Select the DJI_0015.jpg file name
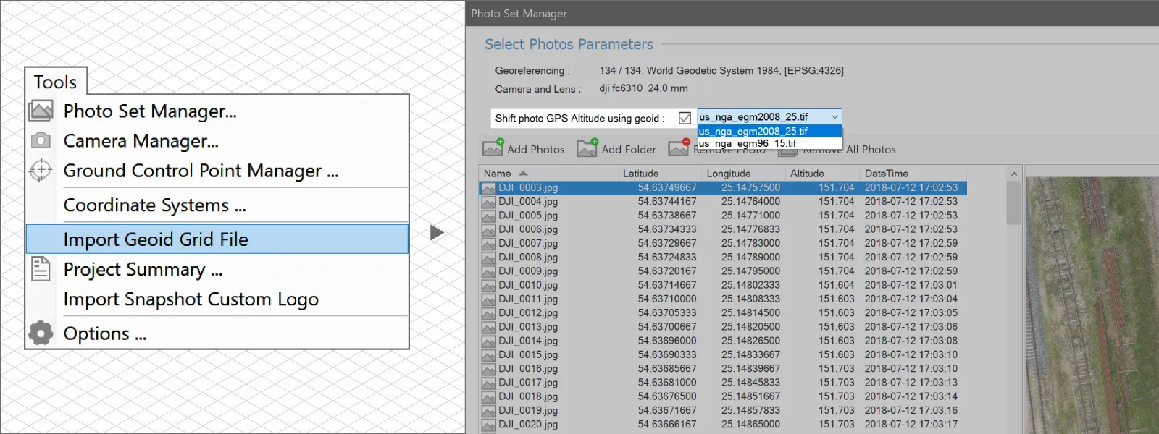Viewport: 1159px width, 434px height. coord(528,355)
